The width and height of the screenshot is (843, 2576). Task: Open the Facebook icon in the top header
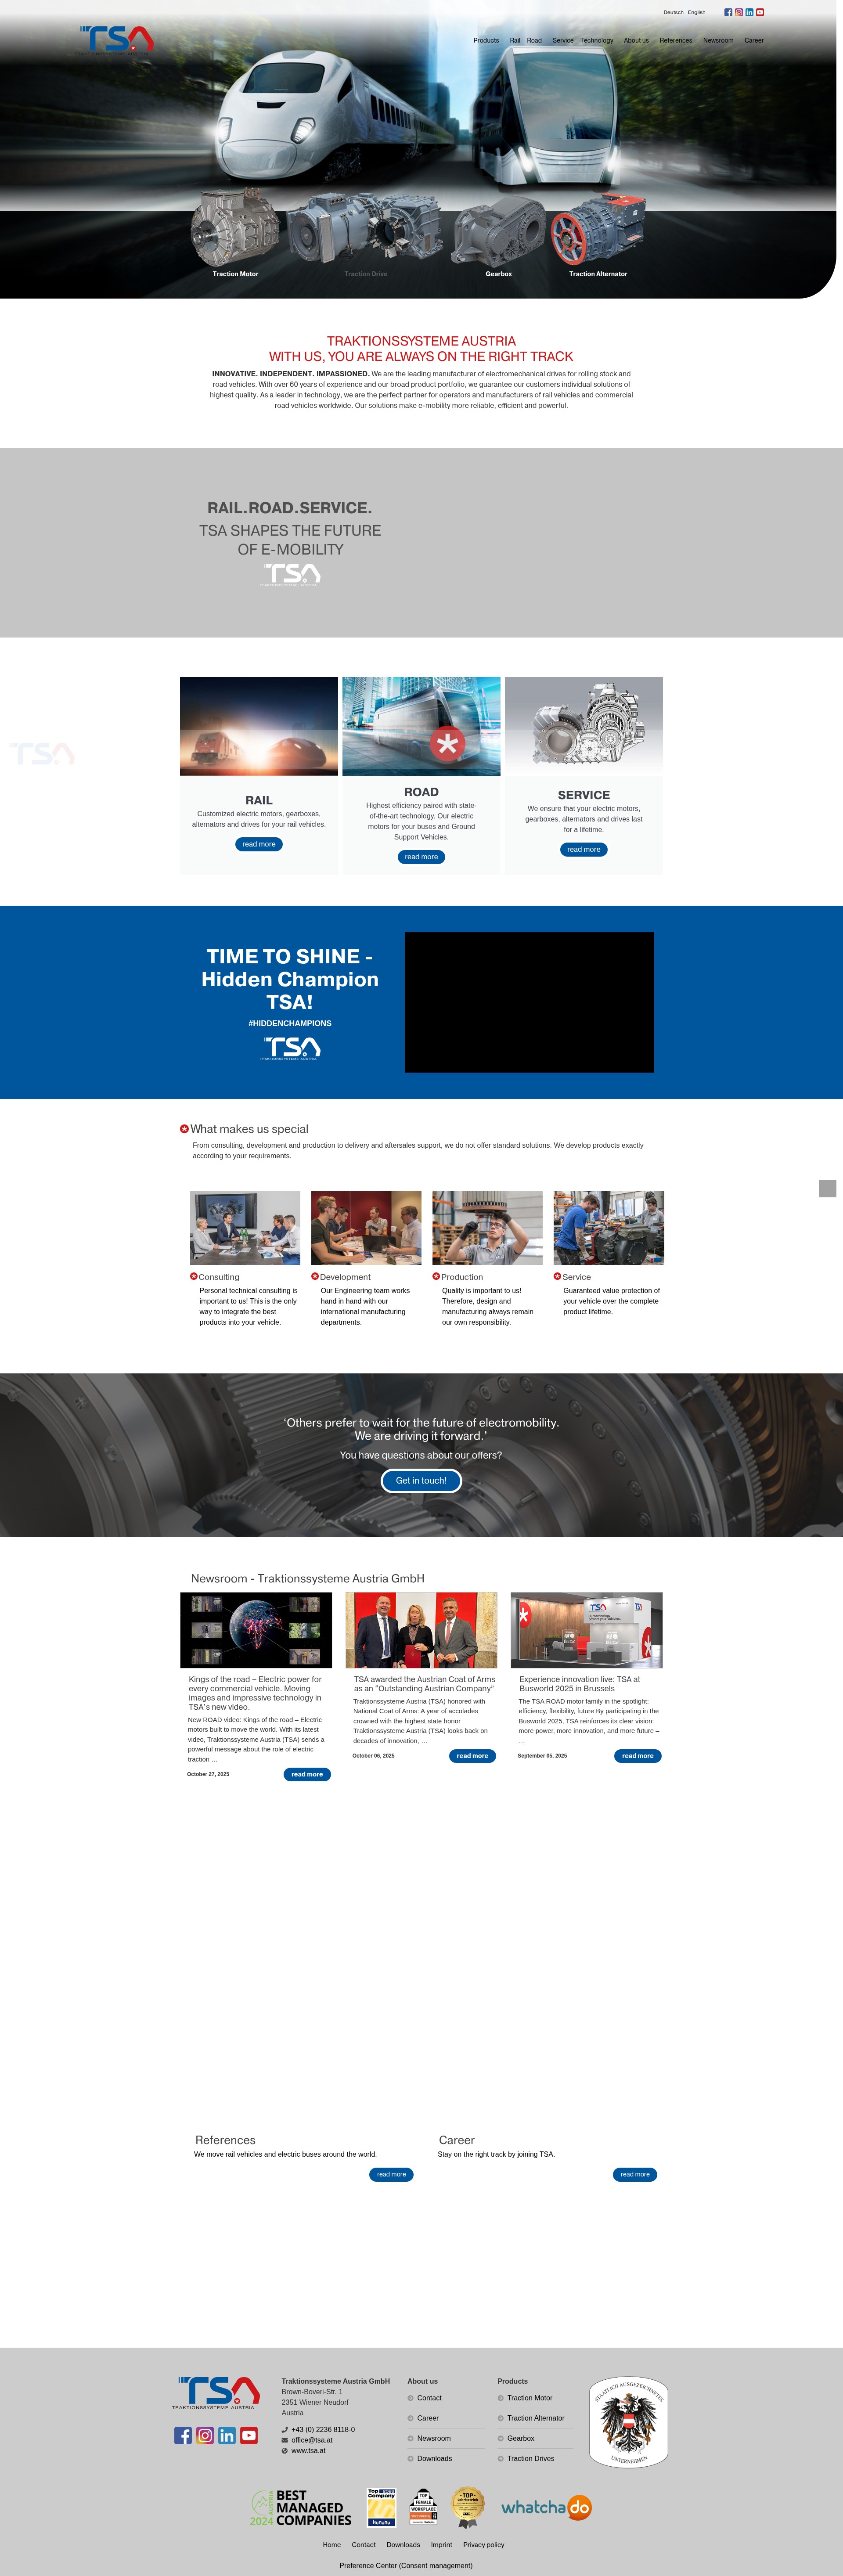[728, 12]
